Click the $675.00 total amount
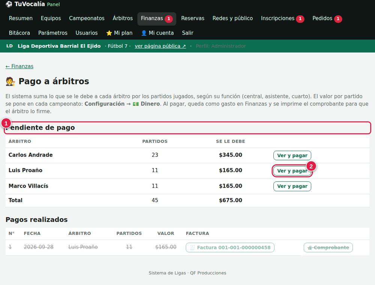This screenshot has width=375, height=285. pyautogui.click(x=231, y=200)
